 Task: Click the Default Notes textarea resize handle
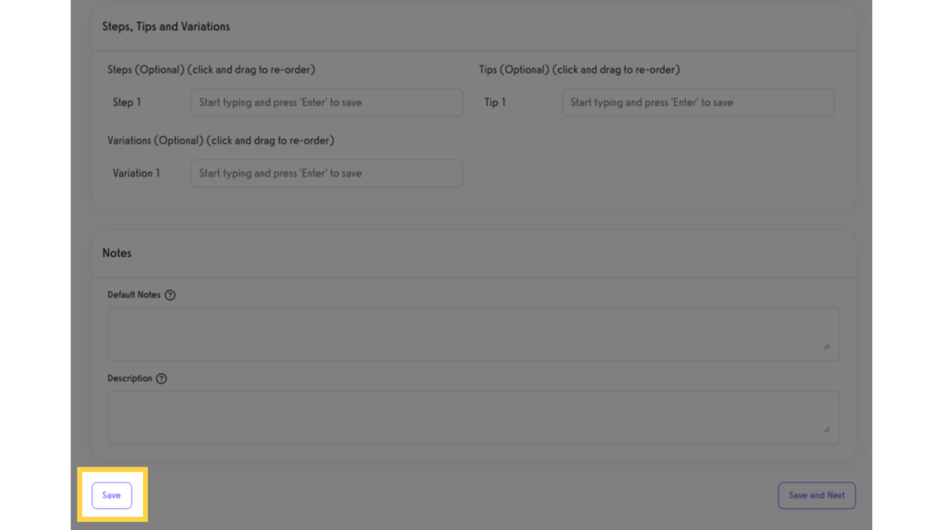coord(826,346)
